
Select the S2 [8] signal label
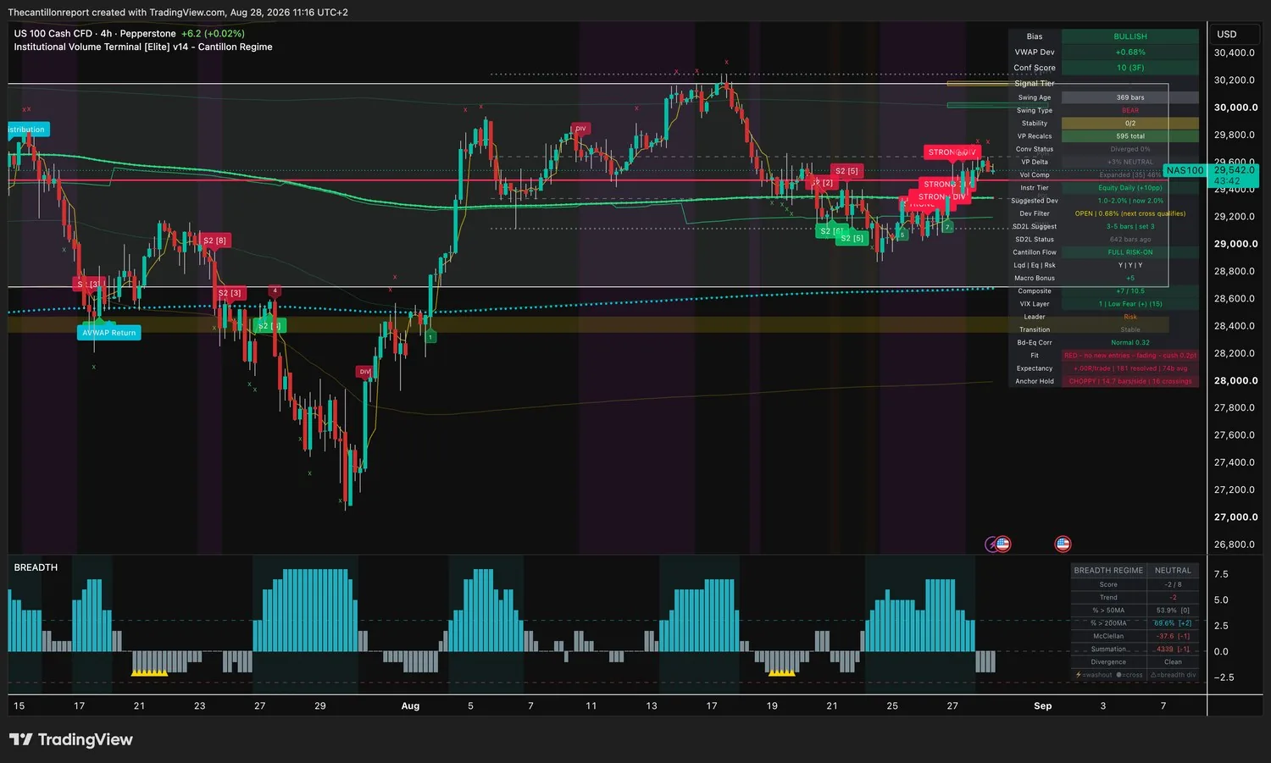(214, 241)
